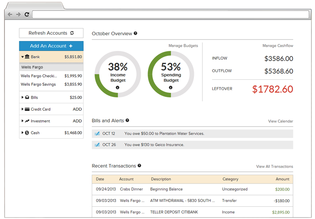Click the browser back arrow

[x=10, y=14]
